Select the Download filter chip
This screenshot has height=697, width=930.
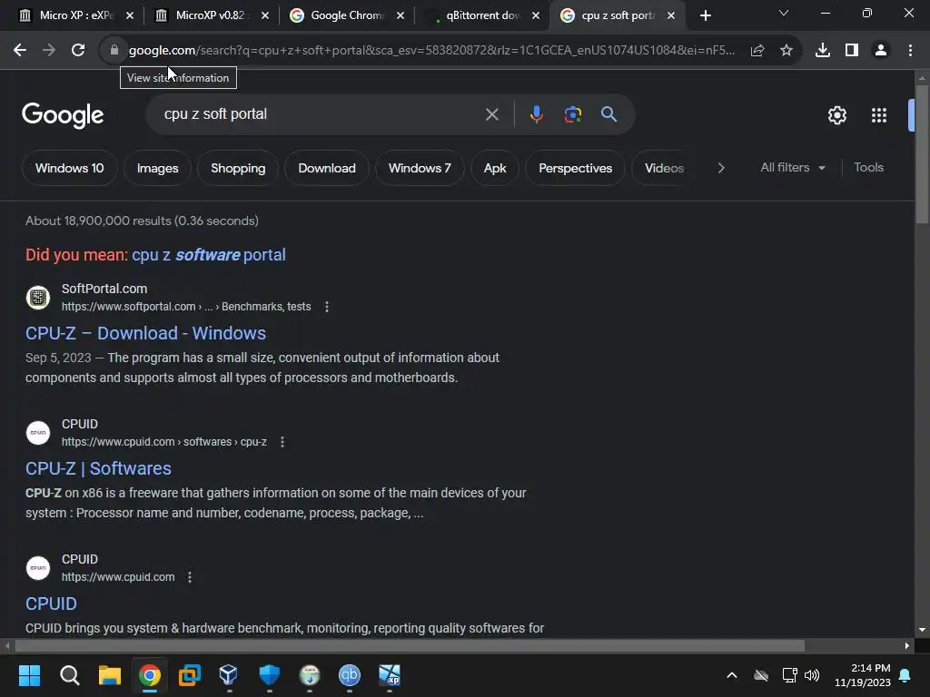[x=327, y=168]
